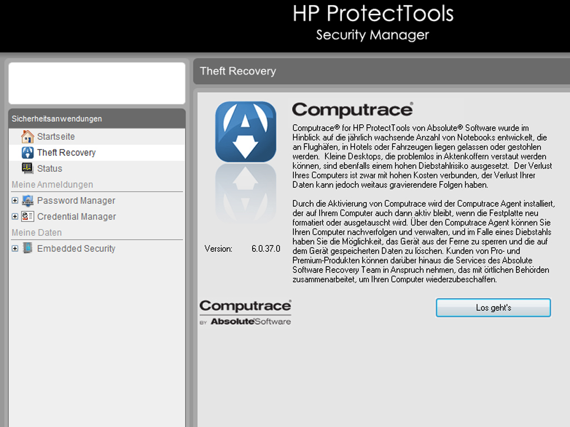
Task: Click the Computrace by Absolute Software logo
Action: [x=245, y=312]
